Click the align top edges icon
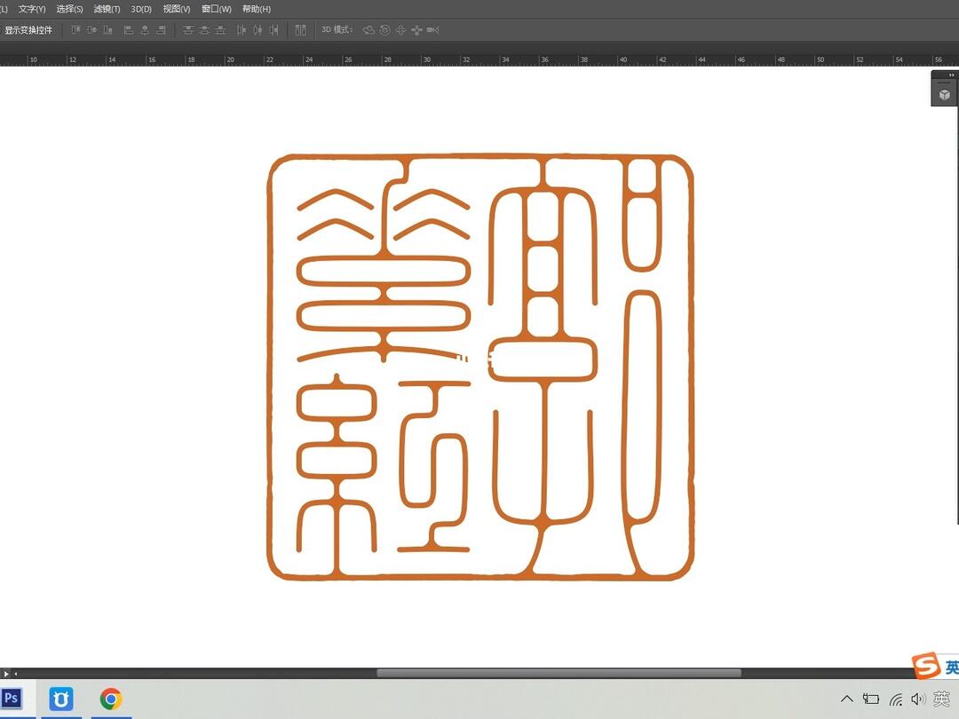 75,30
